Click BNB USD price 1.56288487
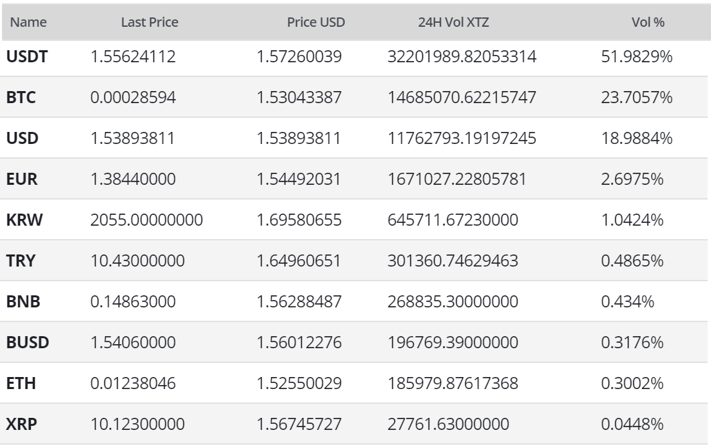Viewport: 711px width, 448px height. click(x=299, y=301)
